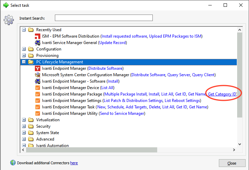Expand the Virtualization node

coord(24,120)
